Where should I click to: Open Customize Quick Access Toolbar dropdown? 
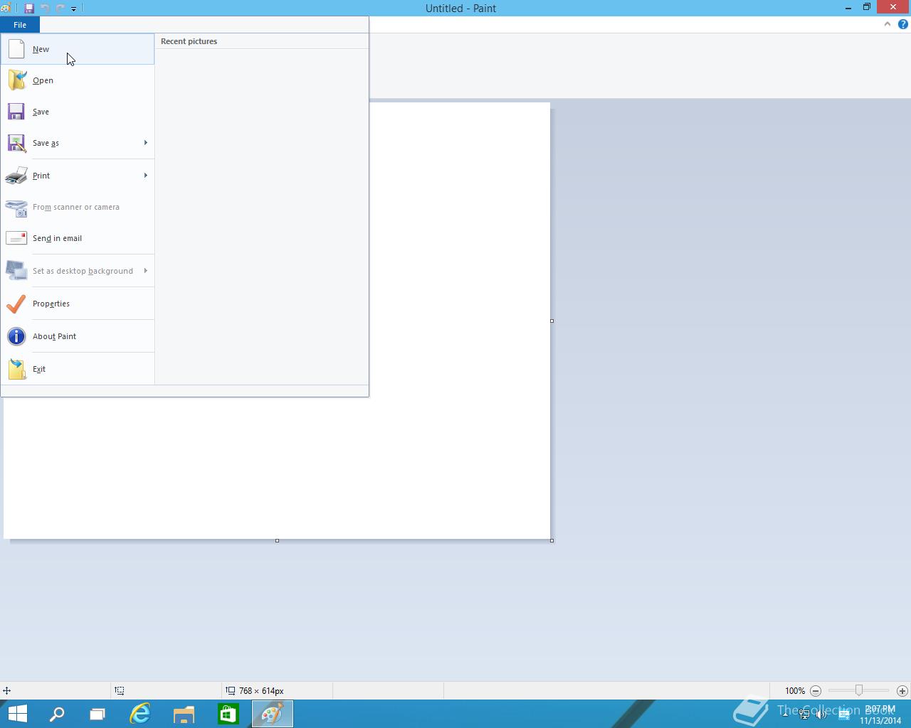(x=73, y=9)
